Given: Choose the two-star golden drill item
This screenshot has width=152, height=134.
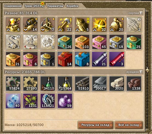Looking at the screenshot, I should 82,25.
